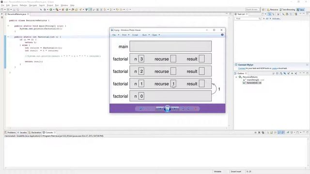
Task: Open the Print dropdown in Photo Viewer
Action: coord(125,35)
